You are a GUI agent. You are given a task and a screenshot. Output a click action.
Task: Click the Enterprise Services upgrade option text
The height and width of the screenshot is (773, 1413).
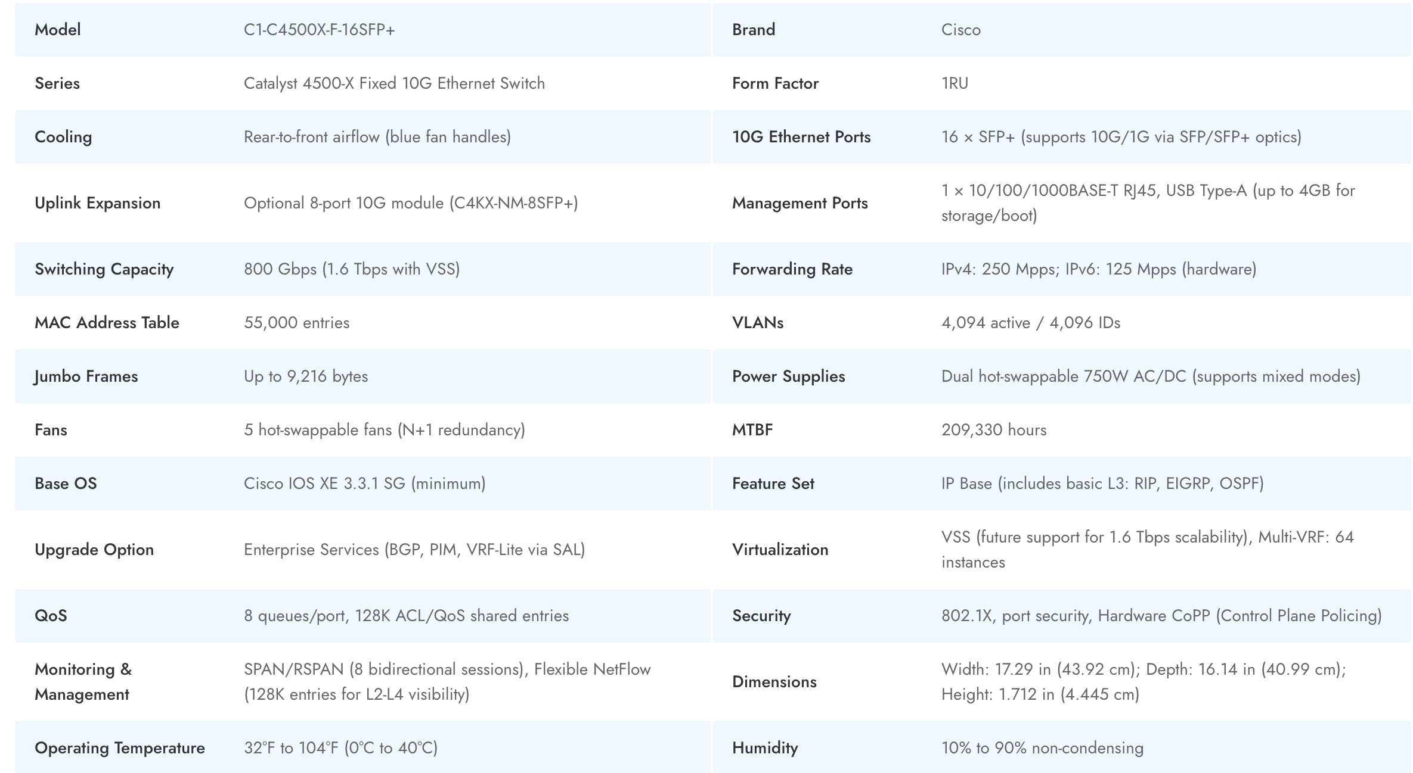click(414, 550)
